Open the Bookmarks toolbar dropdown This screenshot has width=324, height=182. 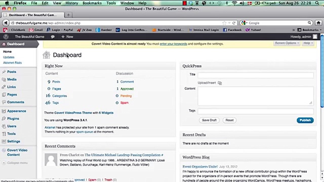pos(309,30)
